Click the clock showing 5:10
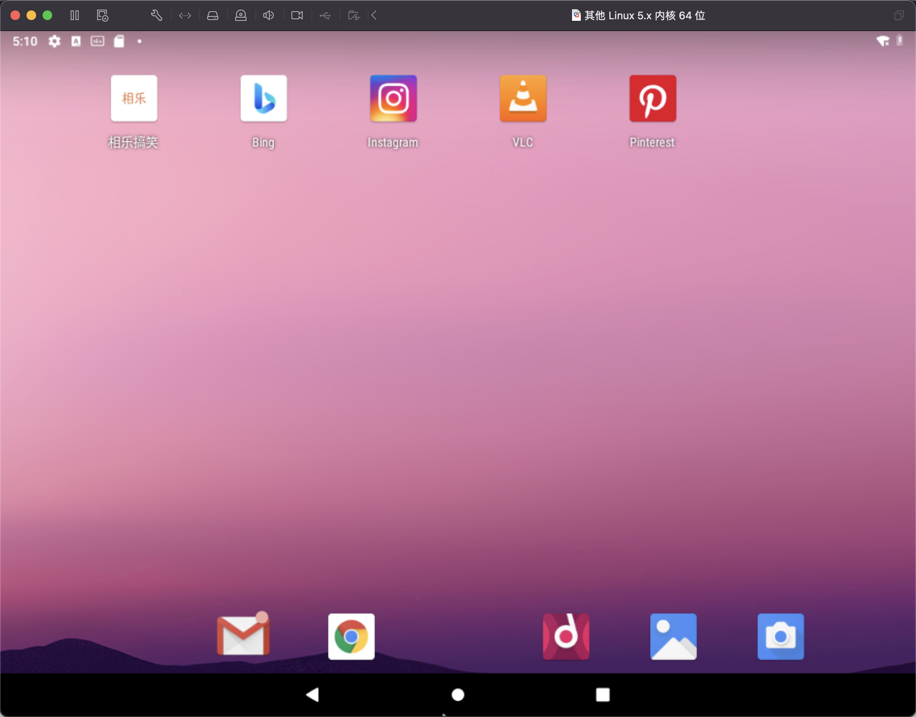Image resolution: width=916 pixels, height=717 pixels. 25,41
